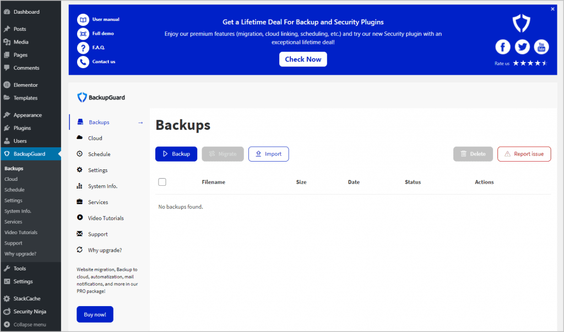Click the Support envelope icon
564x332 pixels.
(x=80, y=234)
